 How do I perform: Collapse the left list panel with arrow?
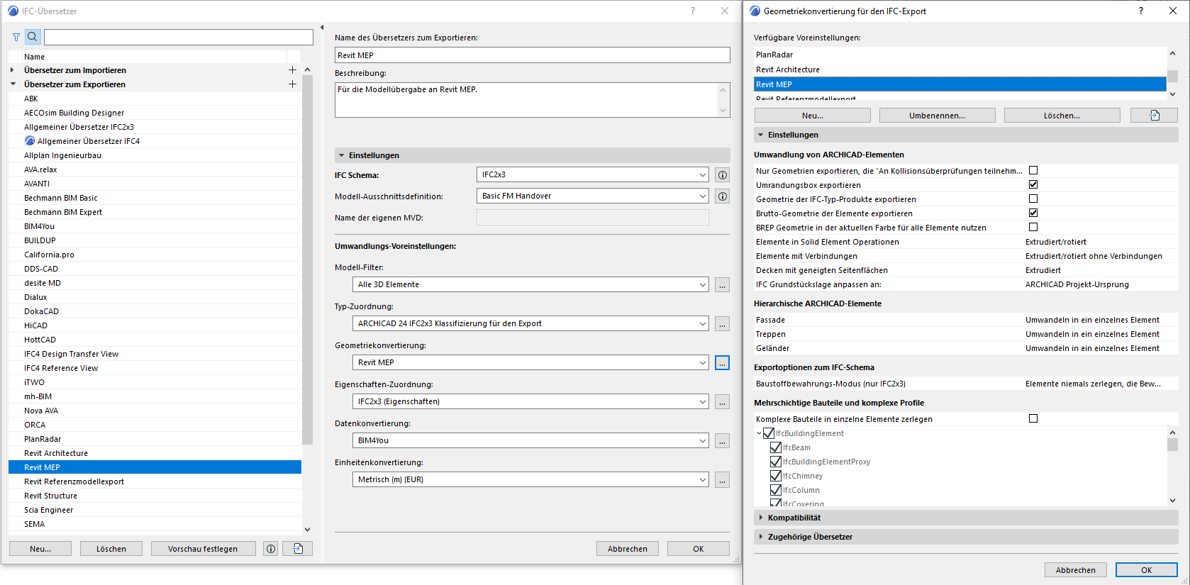click(x=322, y=28)
